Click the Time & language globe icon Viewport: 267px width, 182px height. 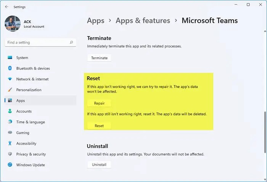pyautogui.click(x=10, y=122)
